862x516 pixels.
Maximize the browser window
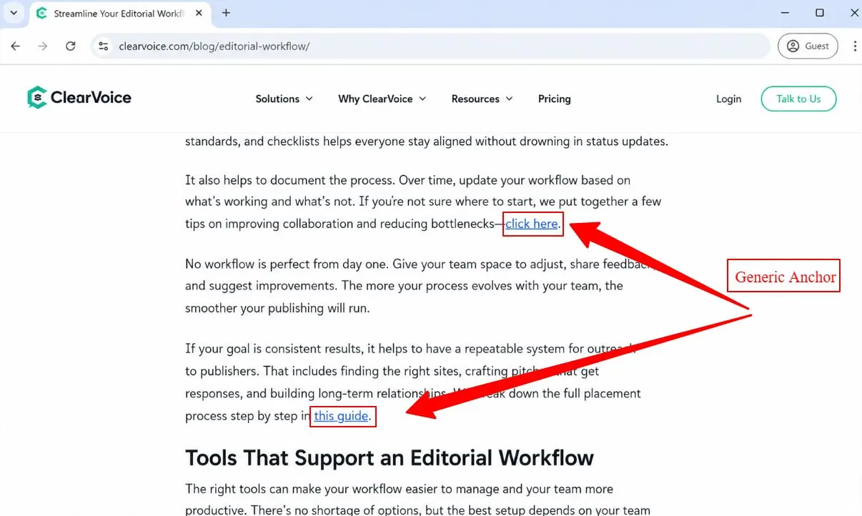[x=820, y=13]
